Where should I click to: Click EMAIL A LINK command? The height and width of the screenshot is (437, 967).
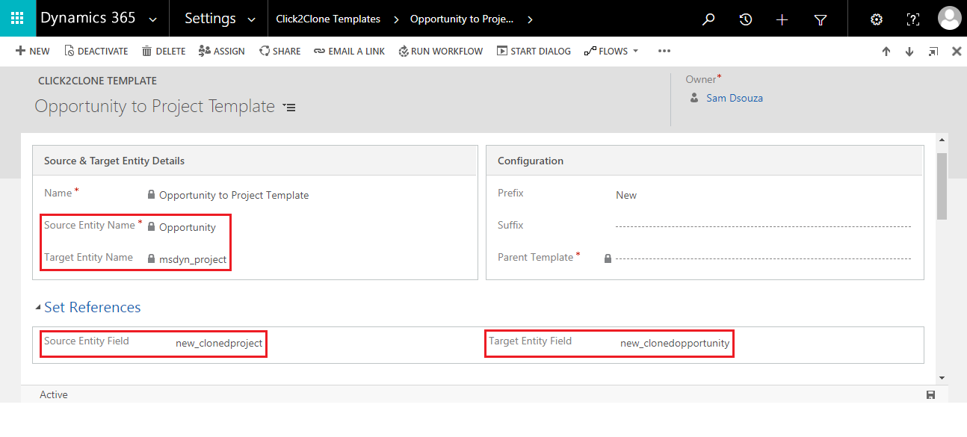point(350,52)
